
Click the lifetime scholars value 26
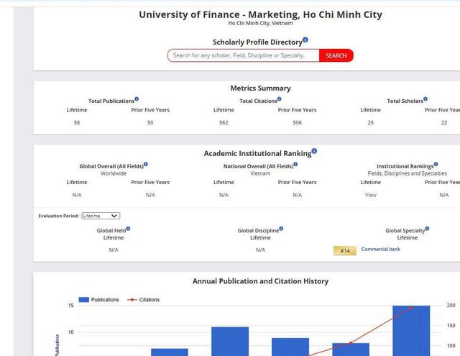click(371, 123)
